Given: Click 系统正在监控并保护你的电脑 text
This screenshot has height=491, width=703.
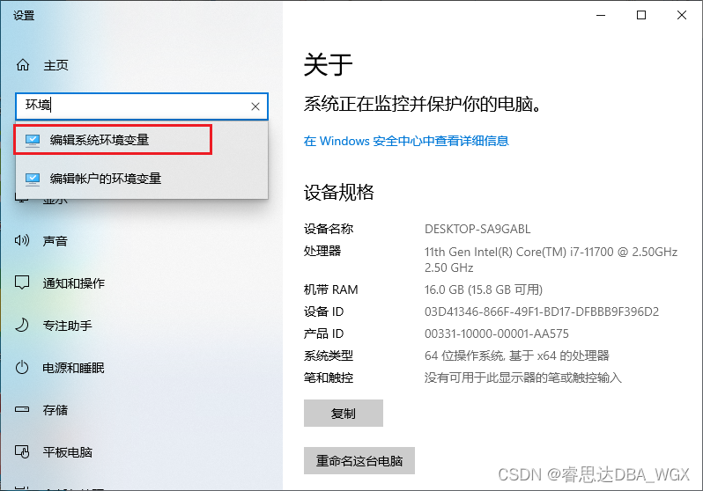Looking at the screenshot, I should coord(422,104).
